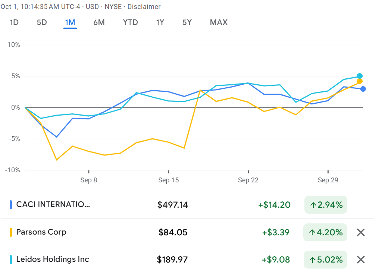Click the cyan Leidos endpoint dot on chart

tap(360, 76)
